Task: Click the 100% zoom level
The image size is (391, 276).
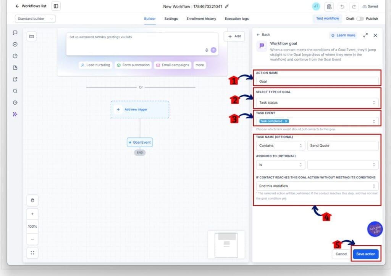Action: point(32,227)
